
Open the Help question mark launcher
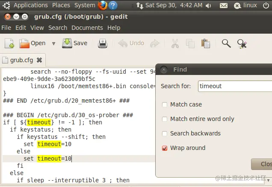(x=113, y=6)
